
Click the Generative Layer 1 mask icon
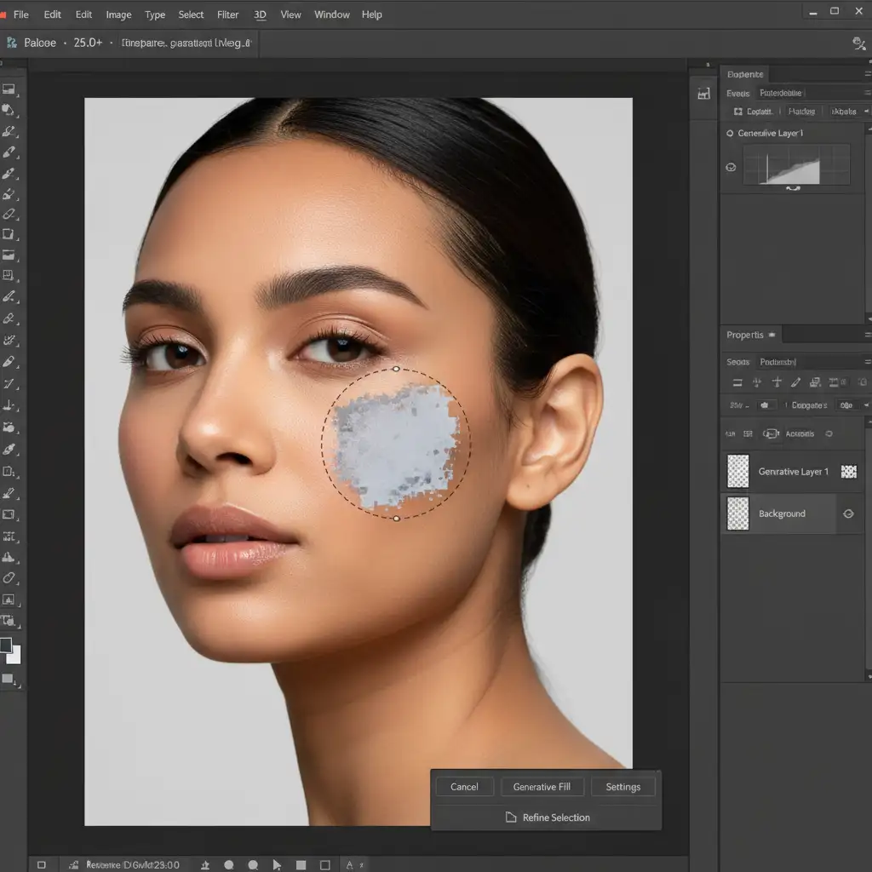tap(848, 471)
